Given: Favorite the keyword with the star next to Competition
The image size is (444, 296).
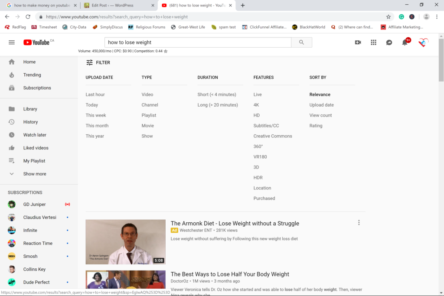Looking at the screenshot, I should (x=166, y=51).
